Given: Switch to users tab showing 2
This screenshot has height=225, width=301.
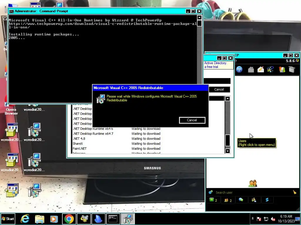Looking at the screenshot, I should [x=228, y=200].
